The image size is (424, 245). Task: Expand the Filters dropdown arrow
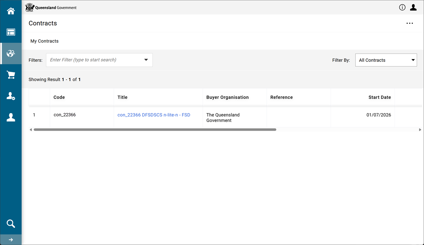[146, 60]
